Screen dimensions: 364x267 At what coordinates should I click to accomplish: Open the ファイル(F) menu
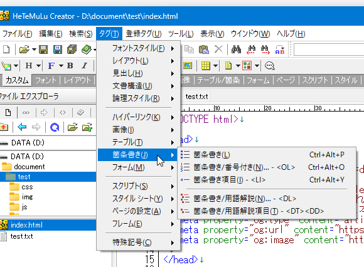click(x=17, y=34)
